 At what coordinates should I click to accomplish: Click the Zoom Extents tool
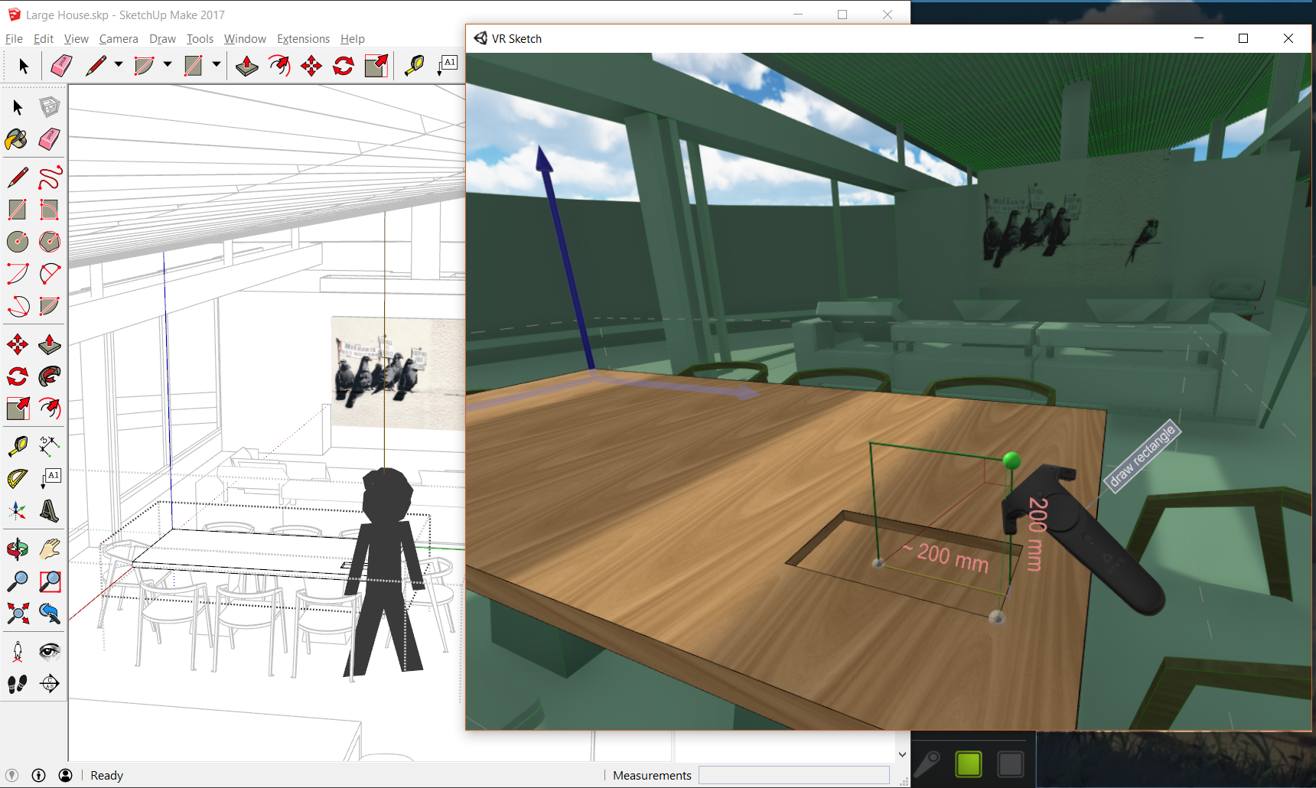coord(17,614)
